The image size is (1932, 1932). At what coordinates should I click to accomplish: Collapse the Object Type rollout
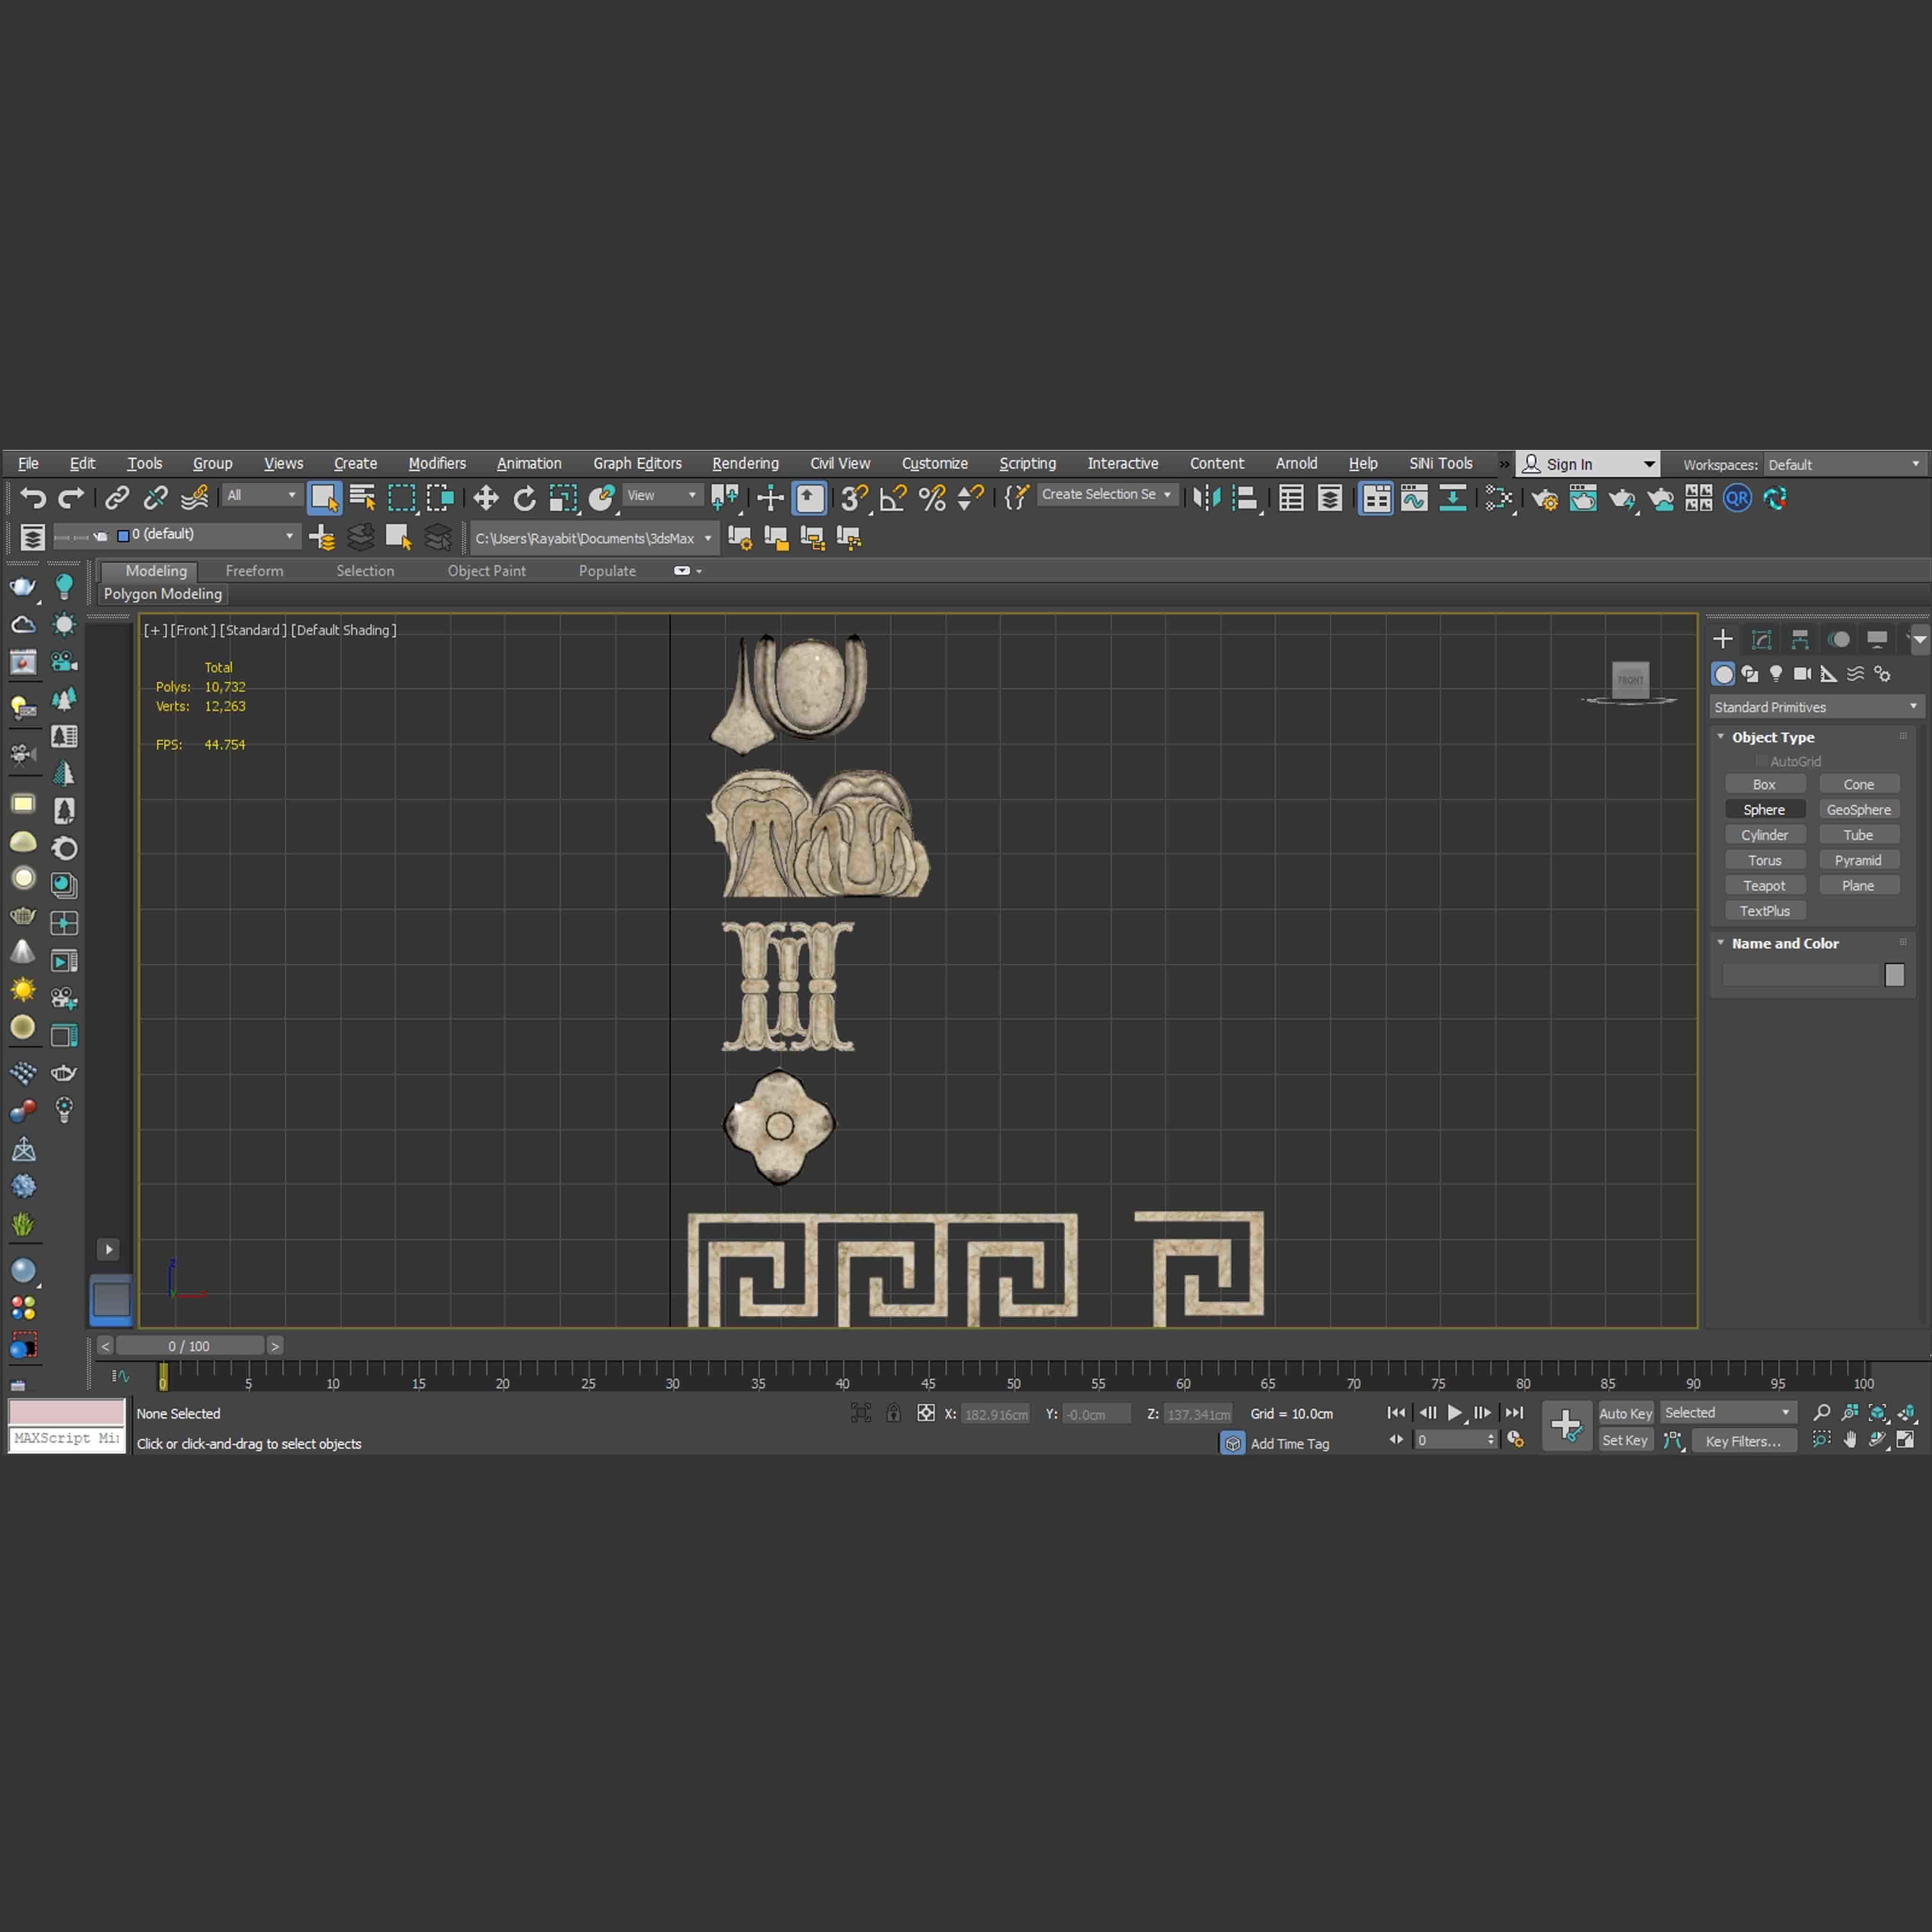pos(1772,737)
